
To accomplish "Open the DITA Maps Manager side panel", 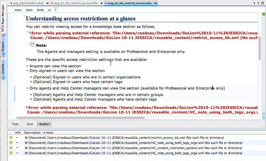I will [x=3, y=20].
